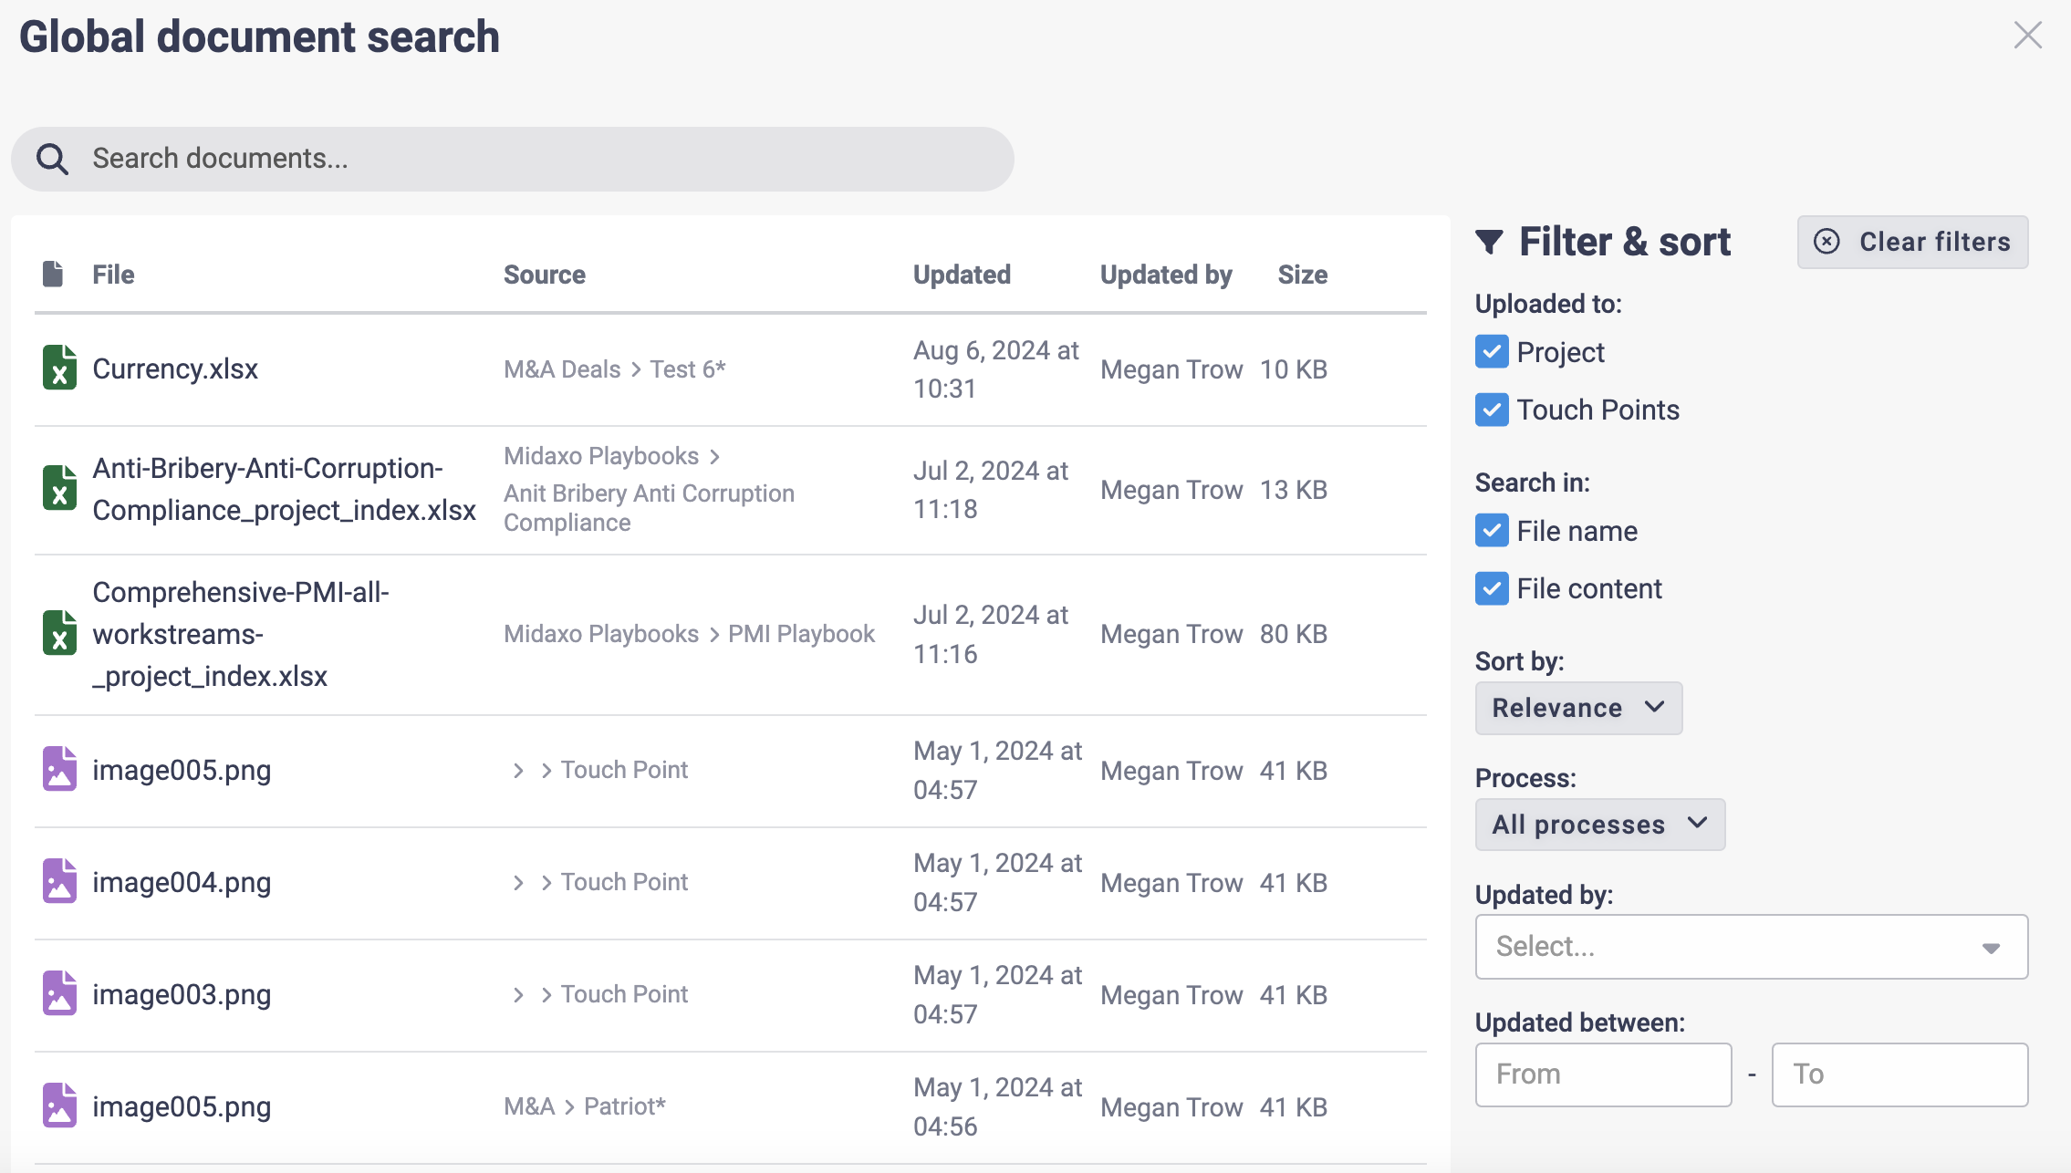Click the PMI Playbook source link
Image resolution: width=2071 pixels, height=1173 pixels.
tap(801, 634)
